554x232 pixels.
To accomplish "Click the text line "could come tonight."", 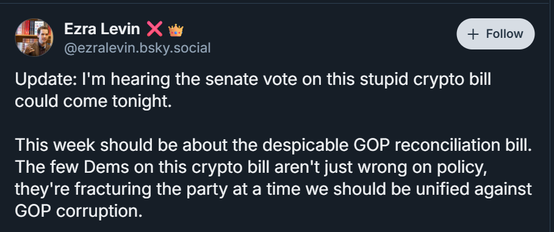I will [93, 101].
